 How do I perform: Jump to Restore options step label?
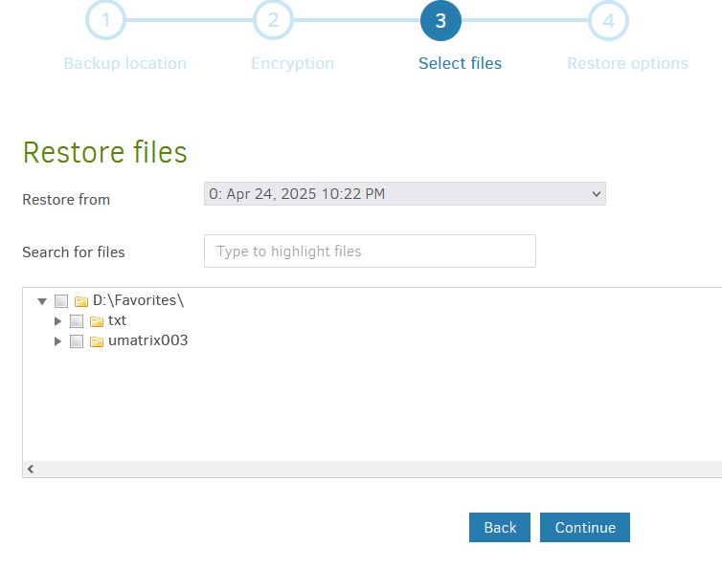(x=627, y=64)
